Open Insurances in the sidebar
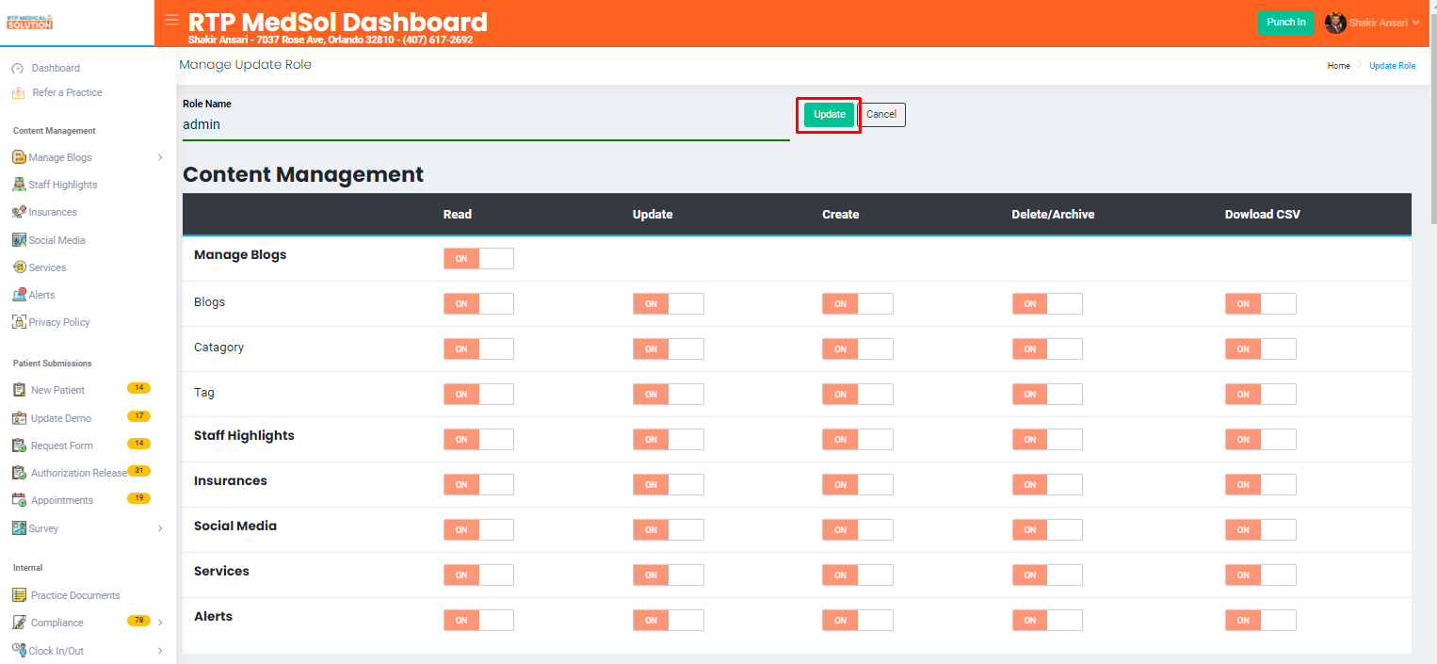Image resolution: width=1437 pixels, height=664 pixels. (53, 212)
